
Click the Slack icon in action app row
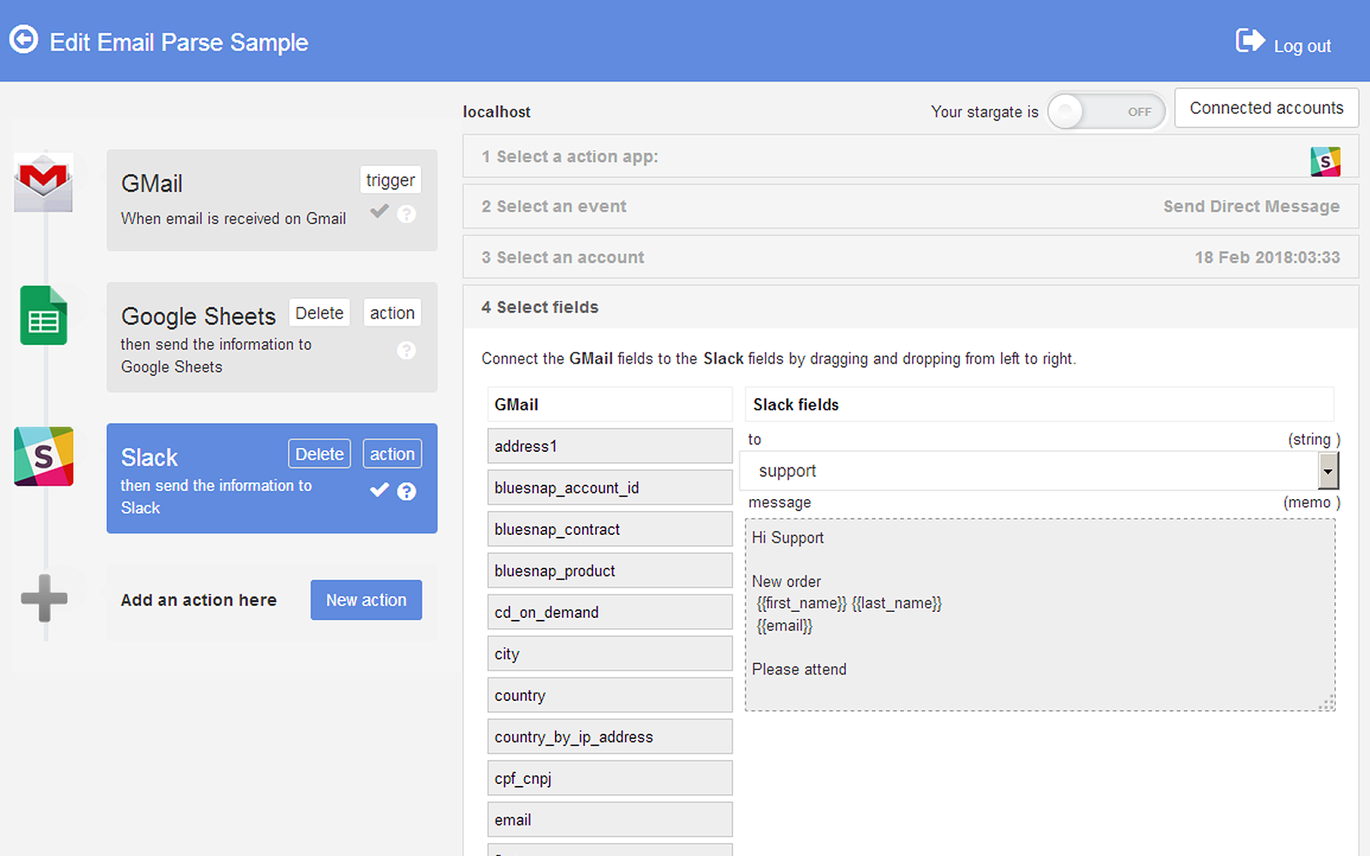(x=1324, y=161)
